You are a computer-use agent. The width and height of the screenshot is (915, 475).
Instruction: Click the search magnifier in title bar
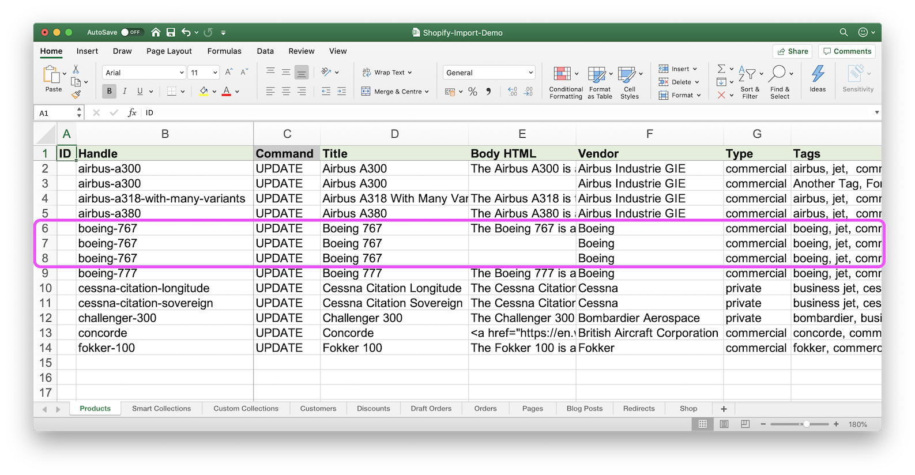[x=844, y=32]
